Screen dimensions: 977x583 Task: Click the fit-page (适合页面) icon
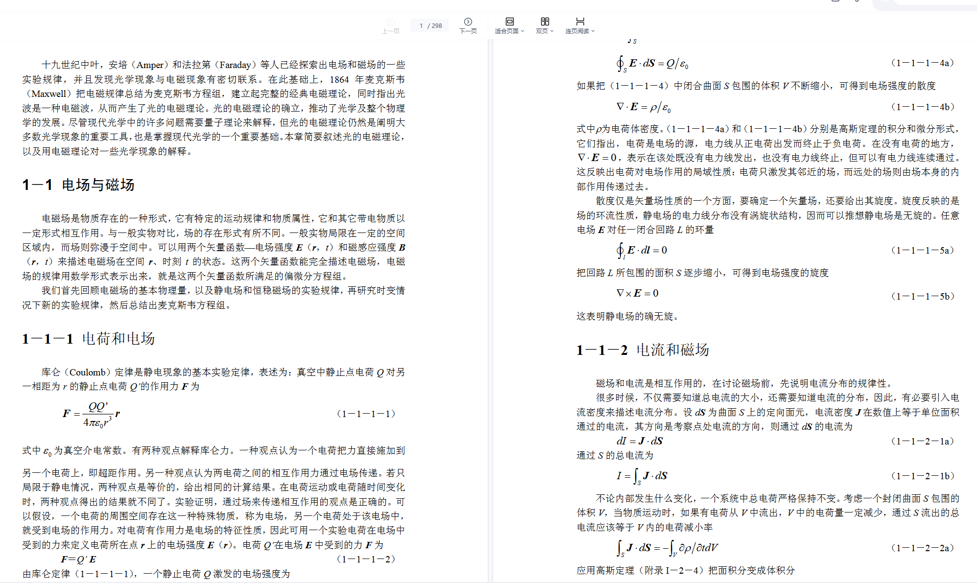click(509, 22)
